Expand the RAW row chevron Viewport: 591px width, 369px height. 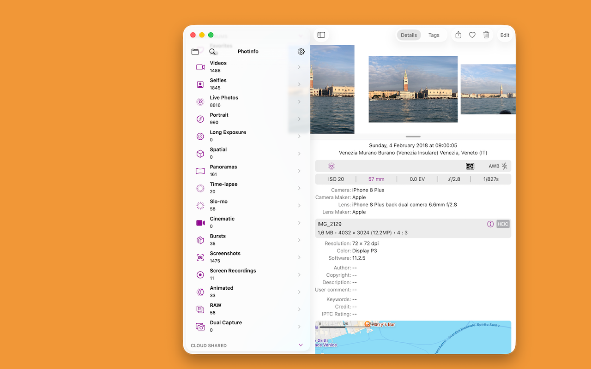pos(299,309)
